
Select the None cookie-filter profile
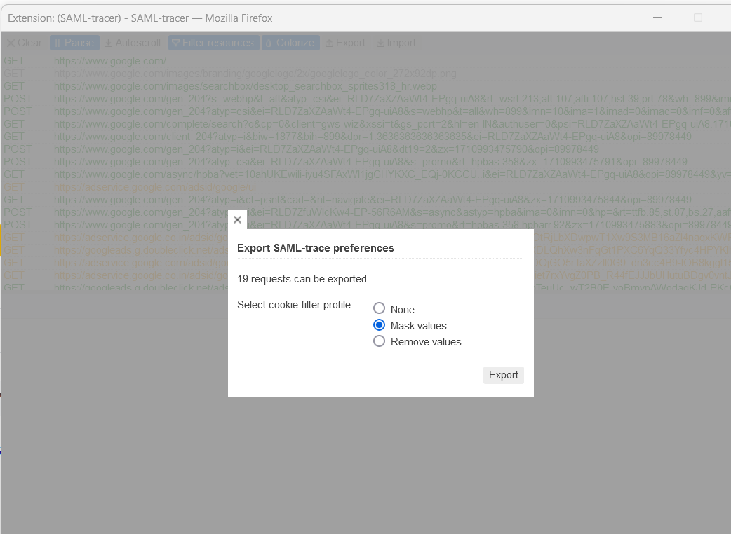pyautogui.click(x=379, y=308)
